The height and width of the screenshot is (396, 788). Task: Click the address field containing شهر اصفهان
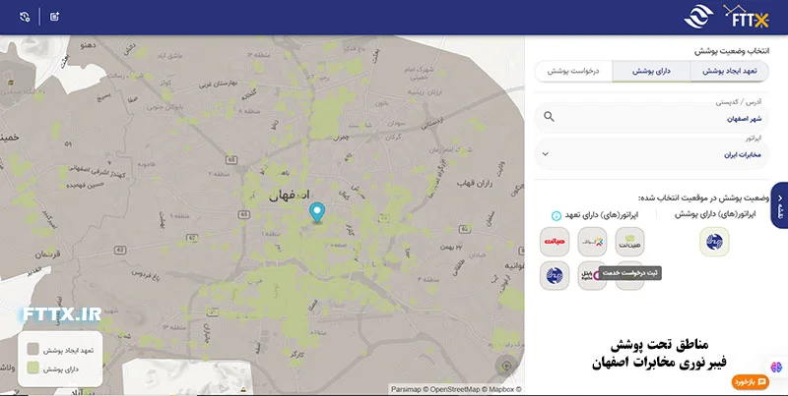click(651, 118)
